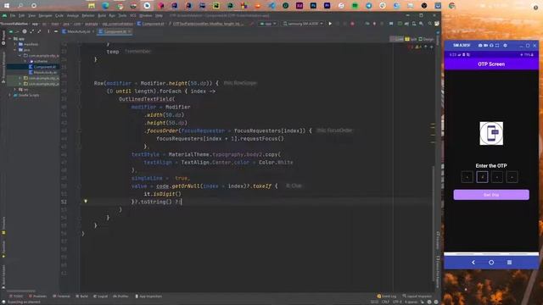Image resolution: width=543 pixels, height=305 pixels.
Task: Collapse the first com.example package node
Action: (20, 55)
